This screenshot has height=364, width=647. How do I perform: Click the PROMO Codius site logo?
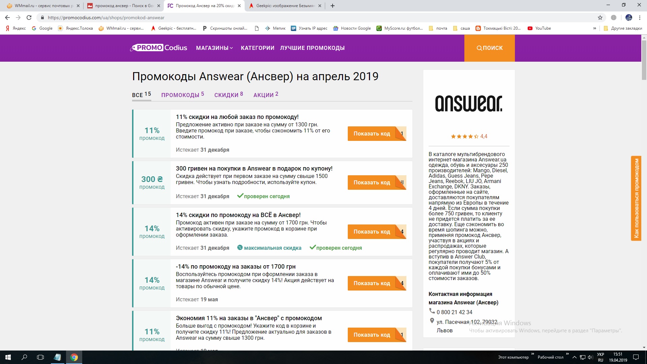pos(158,48)
